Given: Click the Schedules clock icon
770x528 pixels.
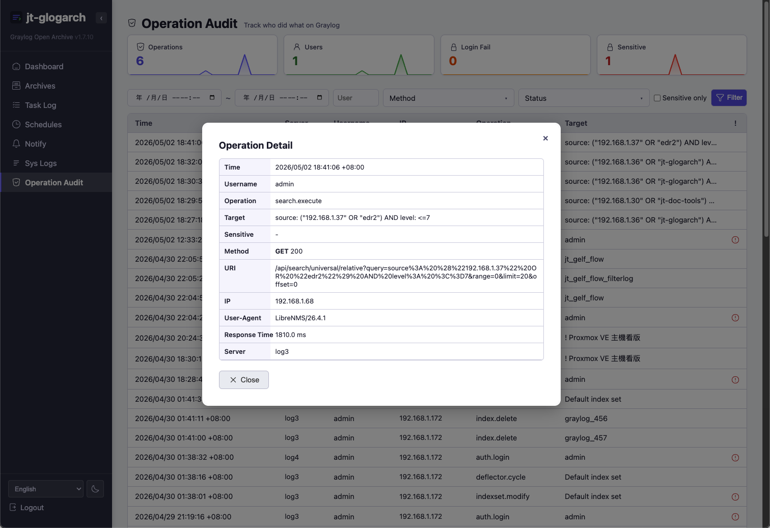Looking at the screenshot, I should 16,124.
